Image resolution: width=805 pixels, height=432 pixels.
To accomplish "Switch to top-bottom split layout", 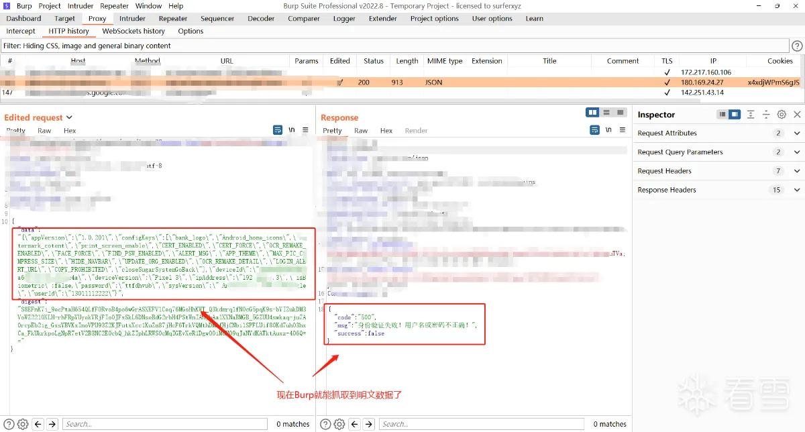I will coord(606,113).
